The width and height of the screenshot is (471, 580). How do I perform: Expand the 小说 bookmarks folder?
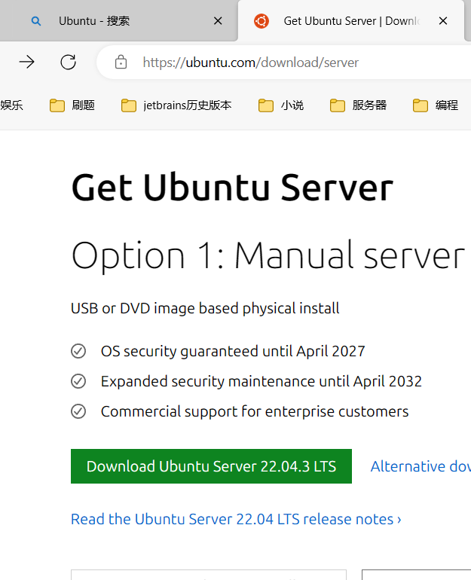point(281,105)
